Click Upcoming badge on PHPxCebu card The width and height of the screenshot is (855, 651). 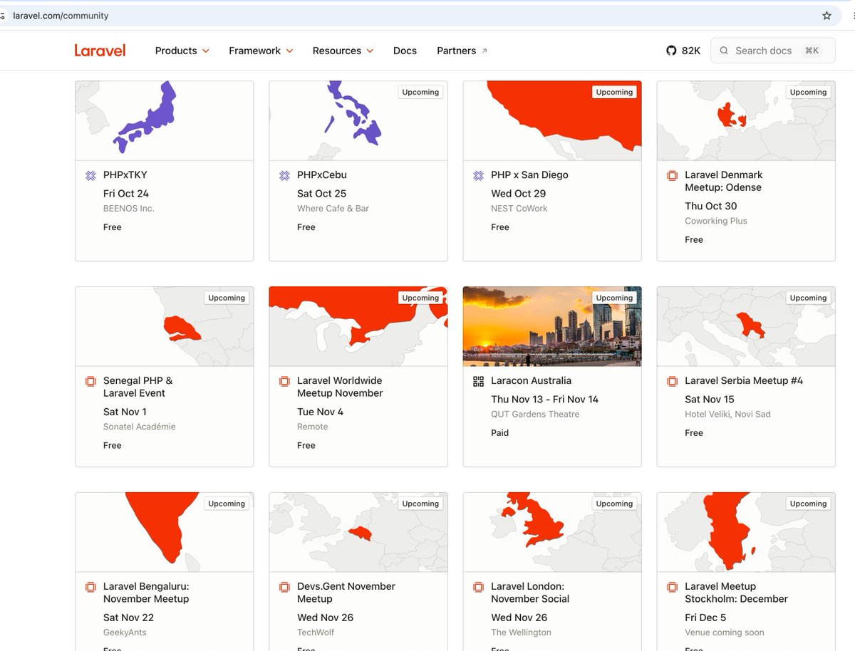[x=420, y=92]
